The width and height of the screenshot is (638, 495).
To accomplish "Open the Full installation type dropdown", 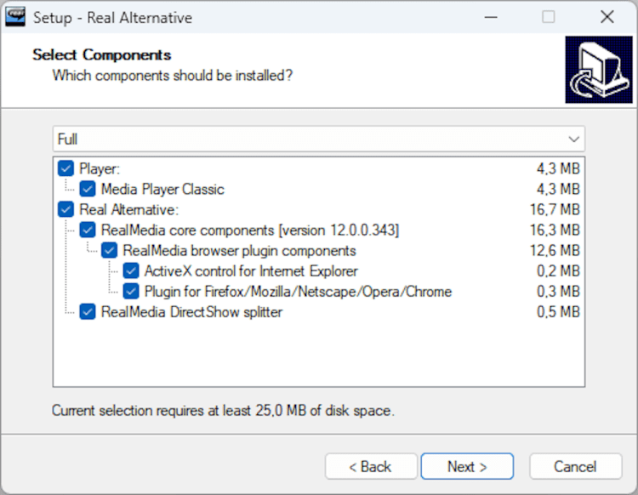I will (x=306, y=139).
